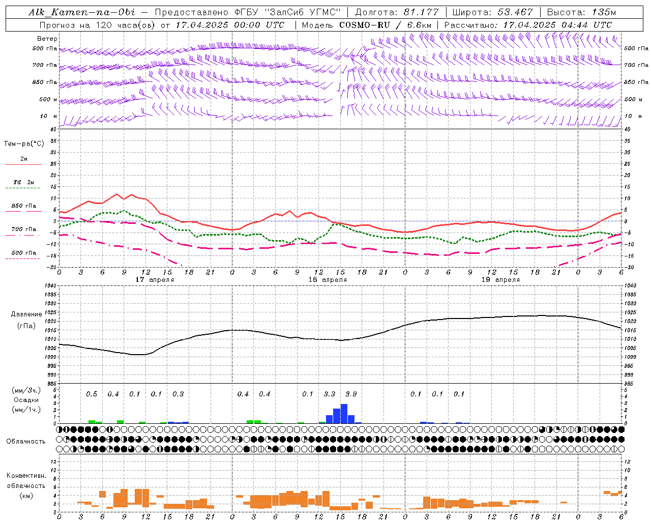Click the Давление panel label
This screenshot has width=651, height=521.
pyautogui.click(x=26, y=314)
